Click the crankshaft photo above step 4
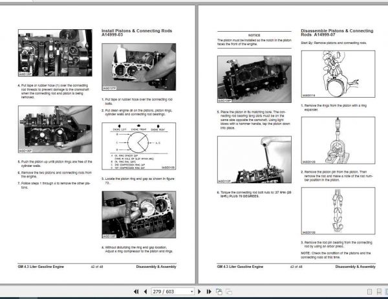Image resolution: width=388 pixels, height=299 pixels. [55, 52]
